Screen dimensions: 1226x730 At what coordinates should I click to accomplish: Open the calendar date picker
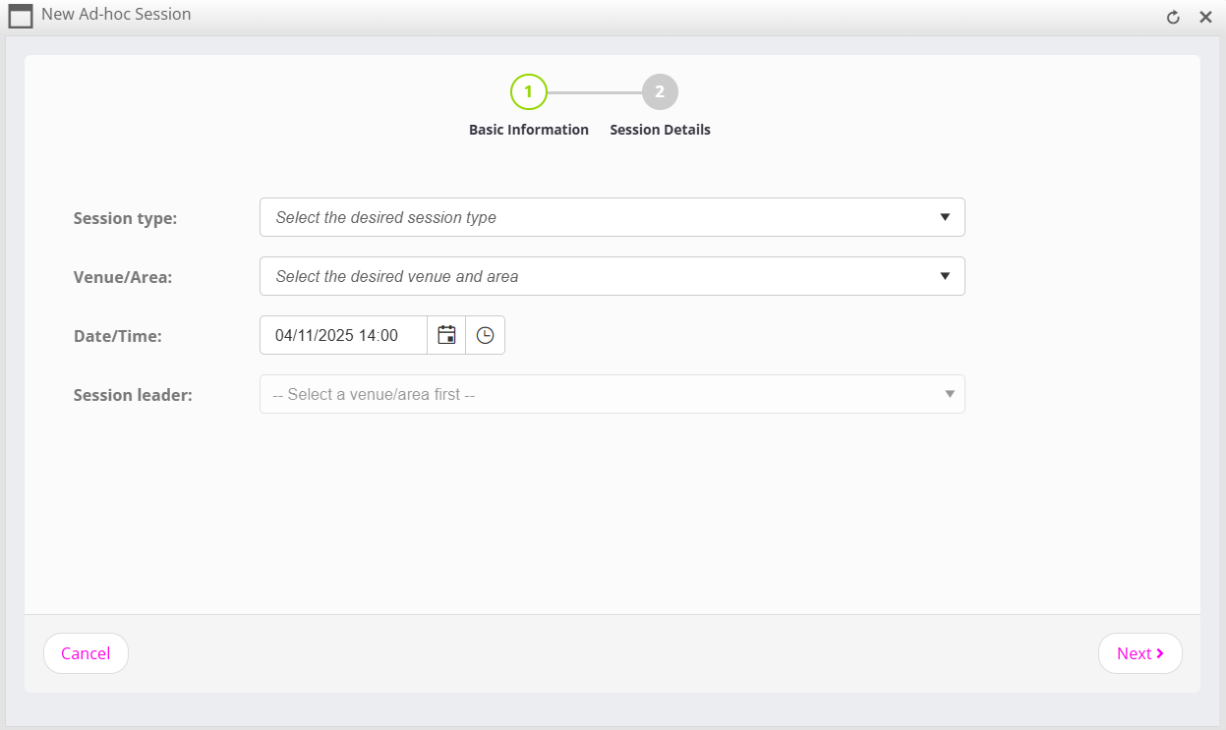pyautogui.click(x=446, y=335)
